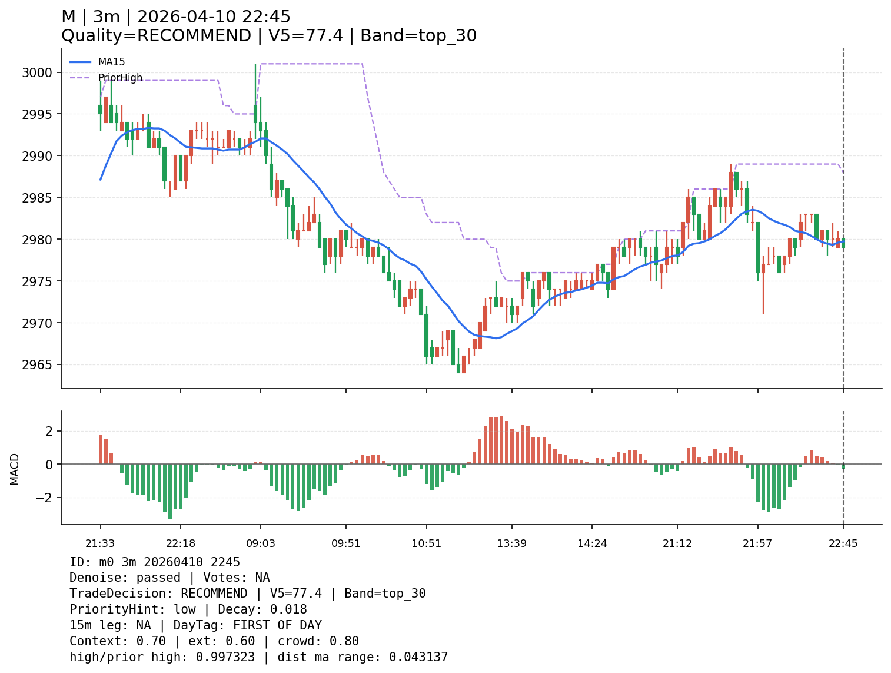Click the blue MA15 legend line sample
This screenshot has height=673, width=891.
81,62
